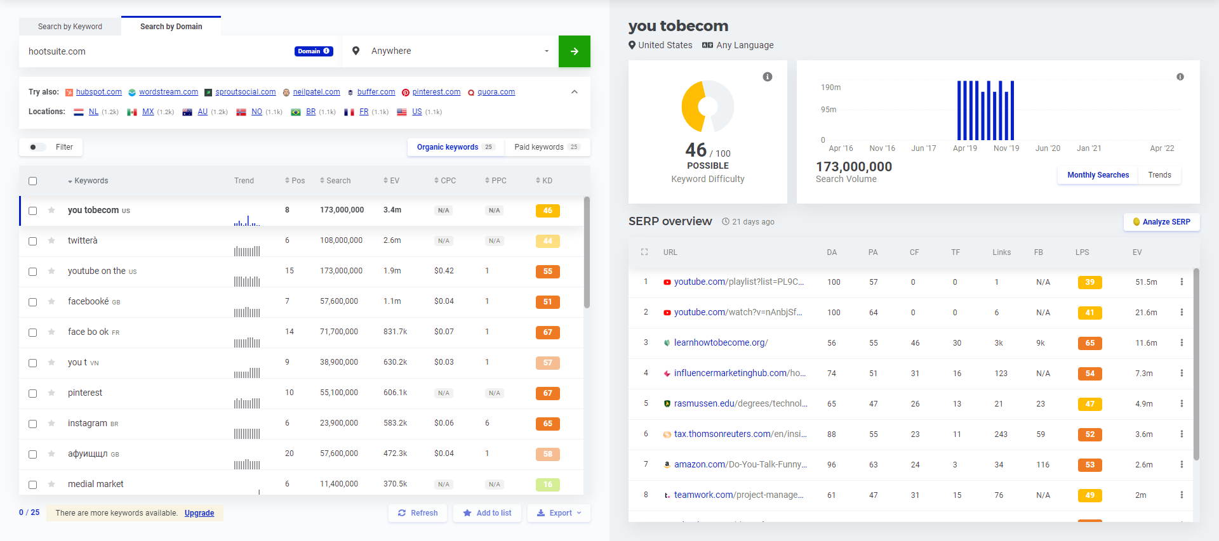The width and height of the screenshot is (1219, 541).
Task: Expand SERP table fullscreen icon
Action: click(644, 252)
